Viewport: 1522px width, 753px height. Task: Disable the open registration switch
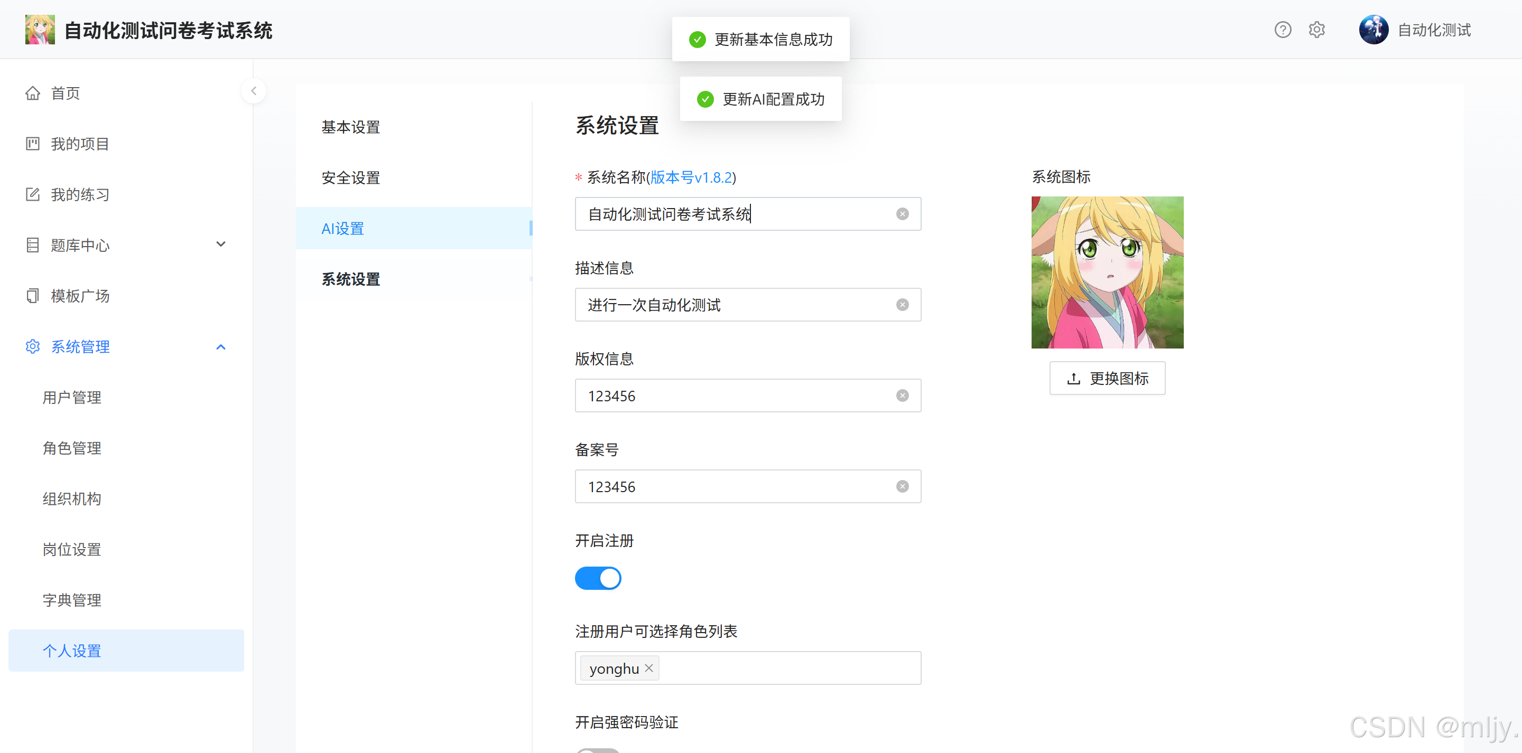(x=598, y=578)
